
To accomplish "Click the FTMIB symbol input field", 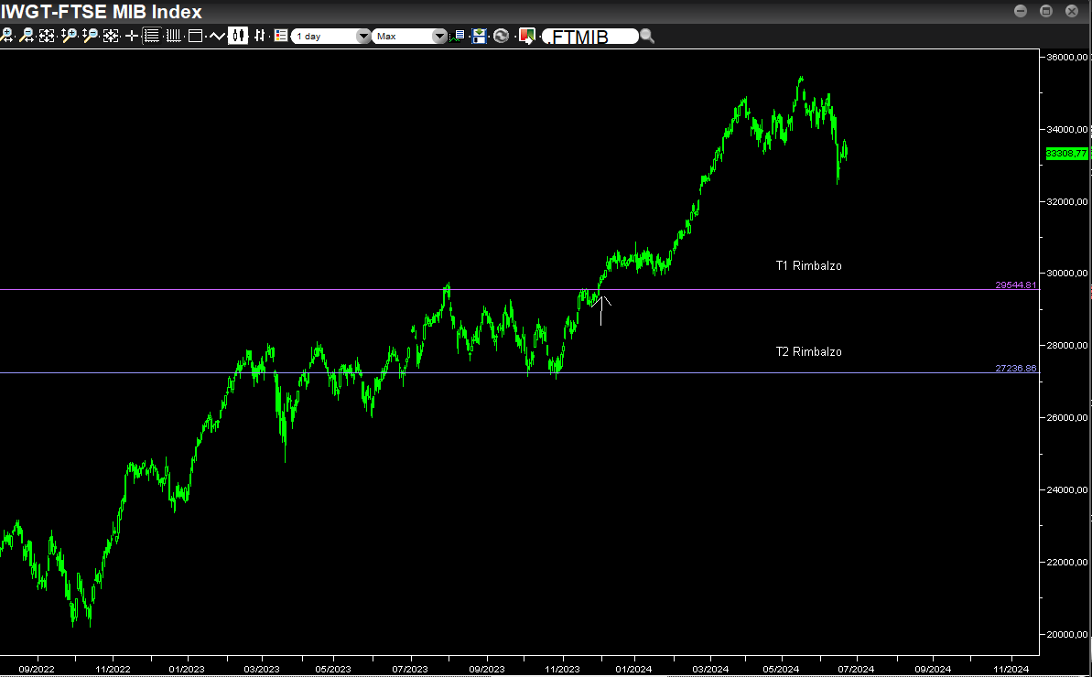I will [590, 37].
